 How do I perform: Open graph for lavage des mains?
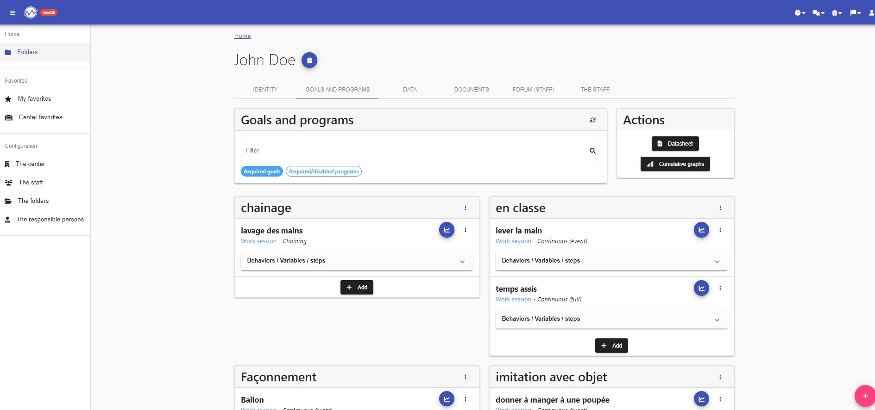click(447, 230)
